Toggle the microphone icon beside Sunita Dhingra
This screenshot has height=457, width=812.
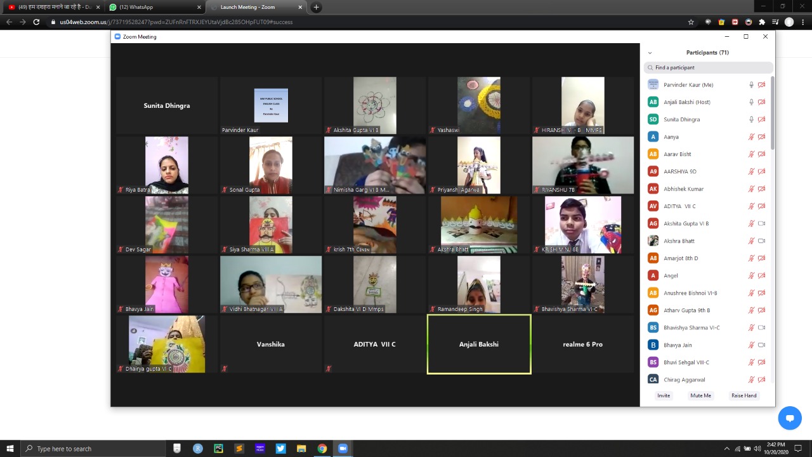pyautogui.click(x=752, y=119)
